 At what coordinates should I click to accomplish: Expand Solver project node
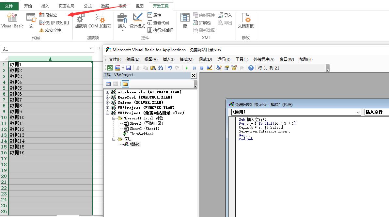tap(107, 102)
